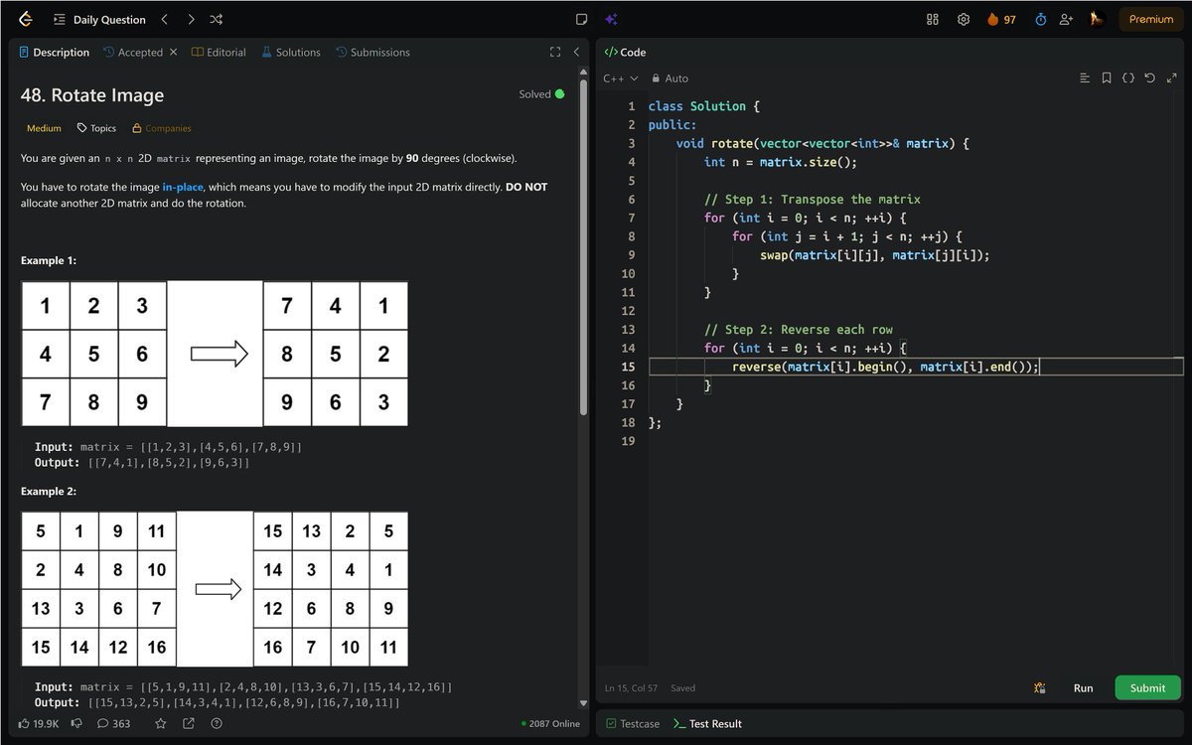Open the Submissions tab
Image resolution: width=1192 pixels, height=745 pixels.
(x=372, y=53)
